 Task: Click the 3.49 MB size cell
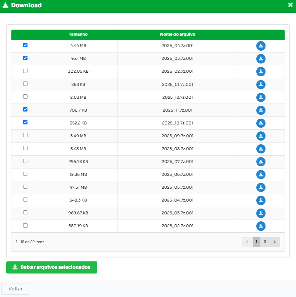tap(78, 136)
